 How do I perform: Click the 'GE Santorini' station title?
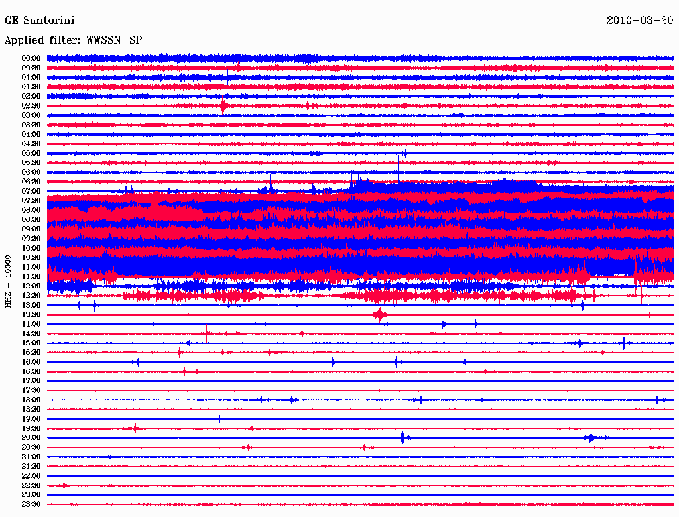[x=39, y=21]
